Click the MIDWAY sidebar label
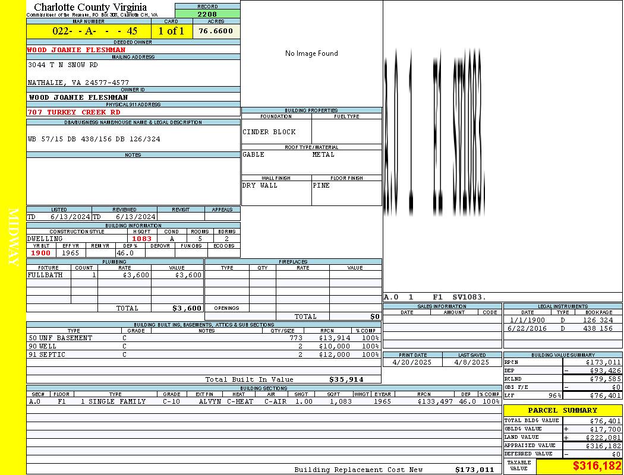Screen dimensions: 624x475 pos(13,237)
